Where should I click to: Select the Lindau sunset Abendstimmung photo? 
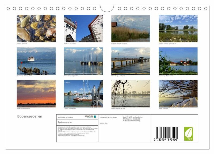tap(36, 93)
